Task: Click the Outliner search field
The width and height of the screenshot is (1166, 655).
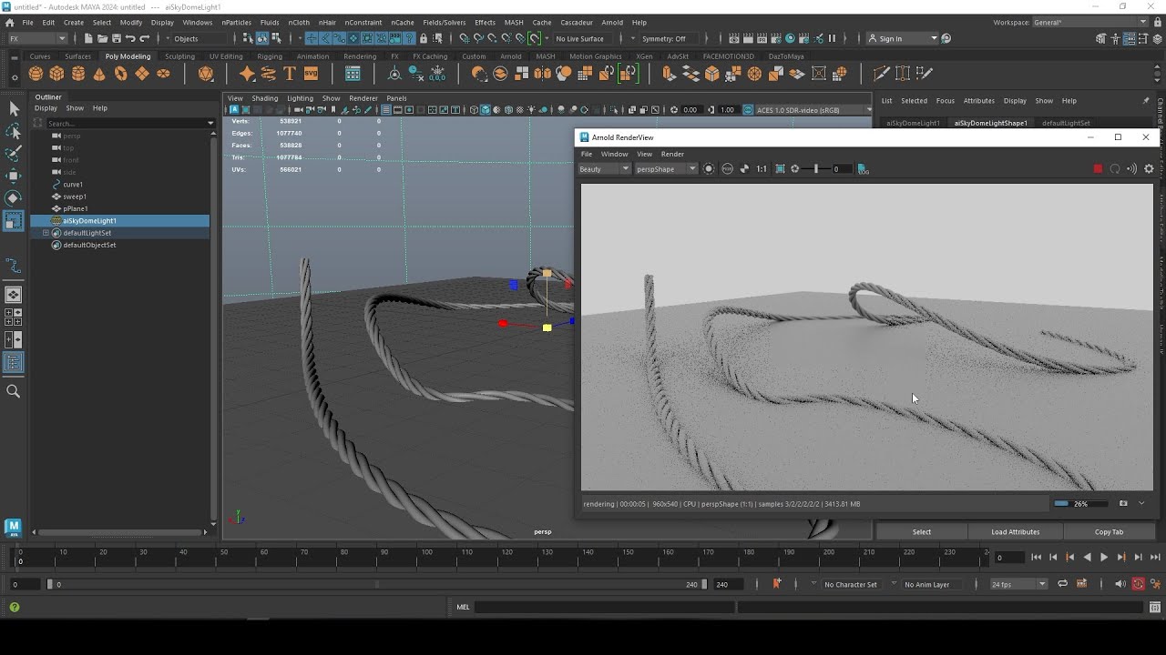Action: [124, 123]
